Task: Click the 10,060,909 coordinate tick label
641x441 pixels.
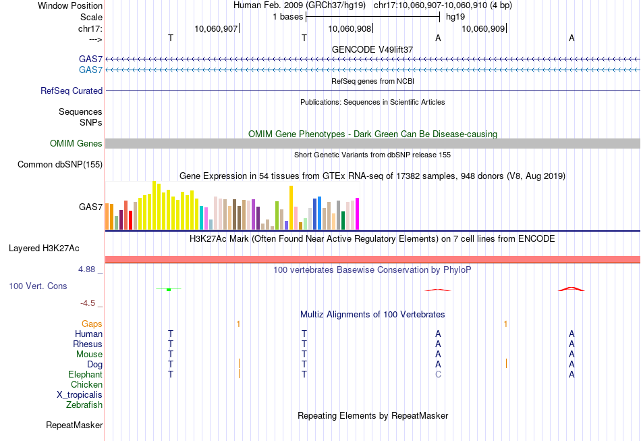Action: pyautogui.click(x=483, y=28)
